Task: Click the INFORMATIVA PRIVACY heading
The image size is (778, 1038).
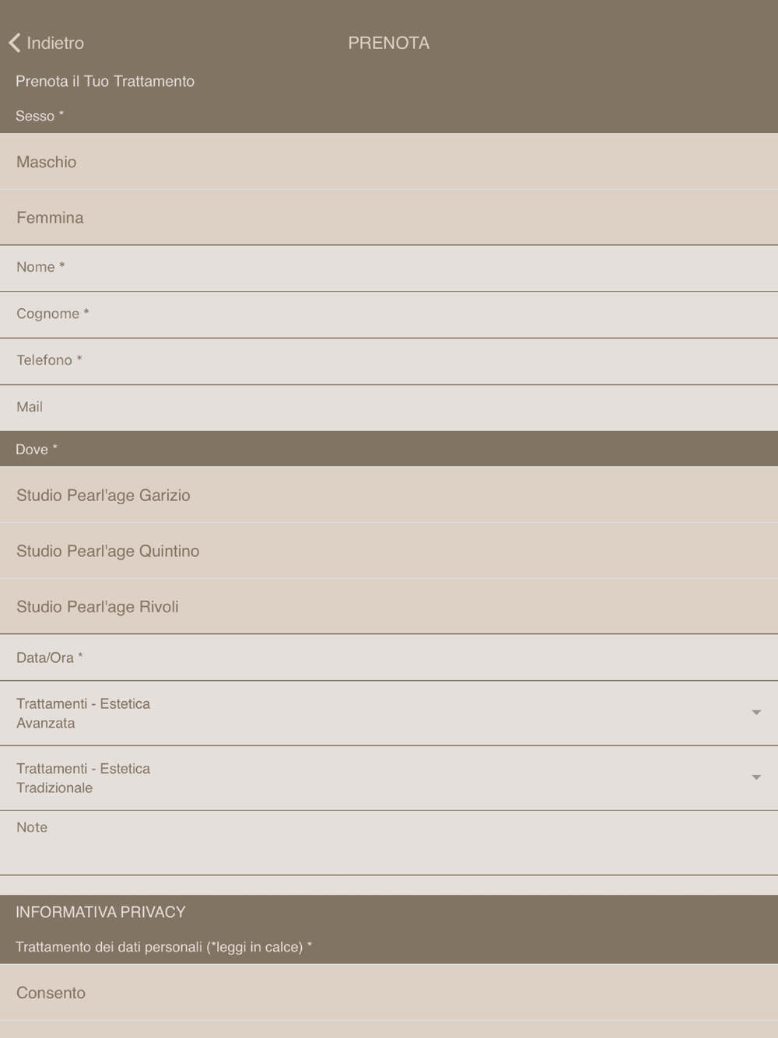Action: click(x=100, y=912)
